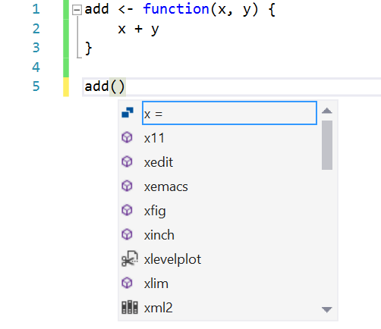Click down arrow of the completion list

[327, 309]
